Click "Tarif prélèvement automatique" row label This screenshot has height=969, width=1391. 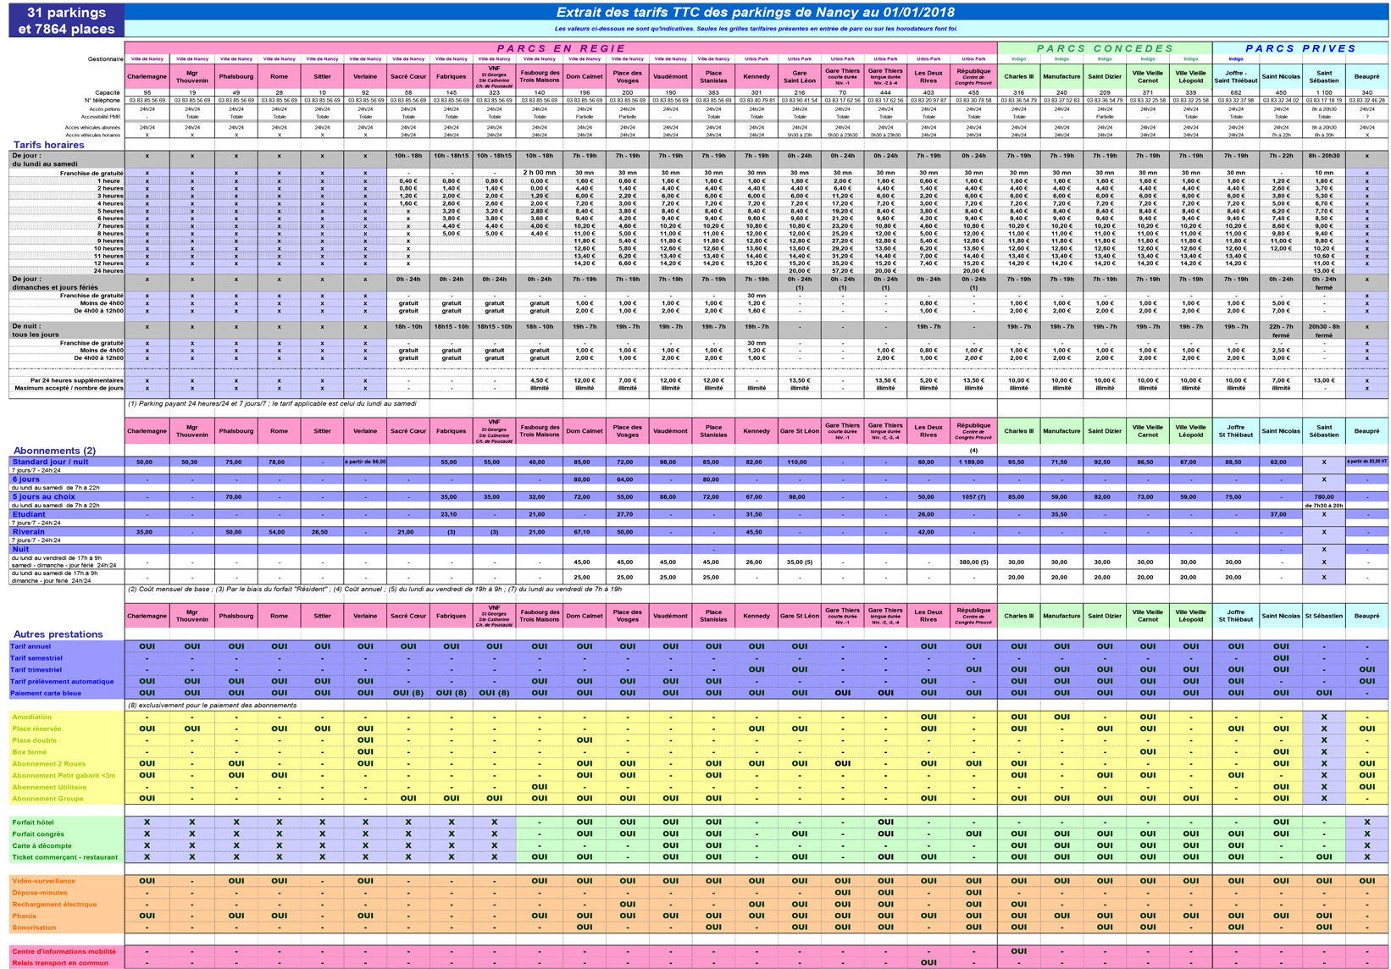[x=62, y=681]
